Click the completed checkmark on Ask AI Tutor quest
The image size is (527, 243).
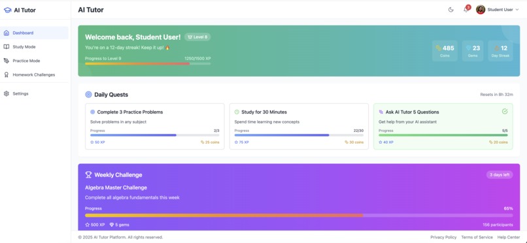[505, 112]
